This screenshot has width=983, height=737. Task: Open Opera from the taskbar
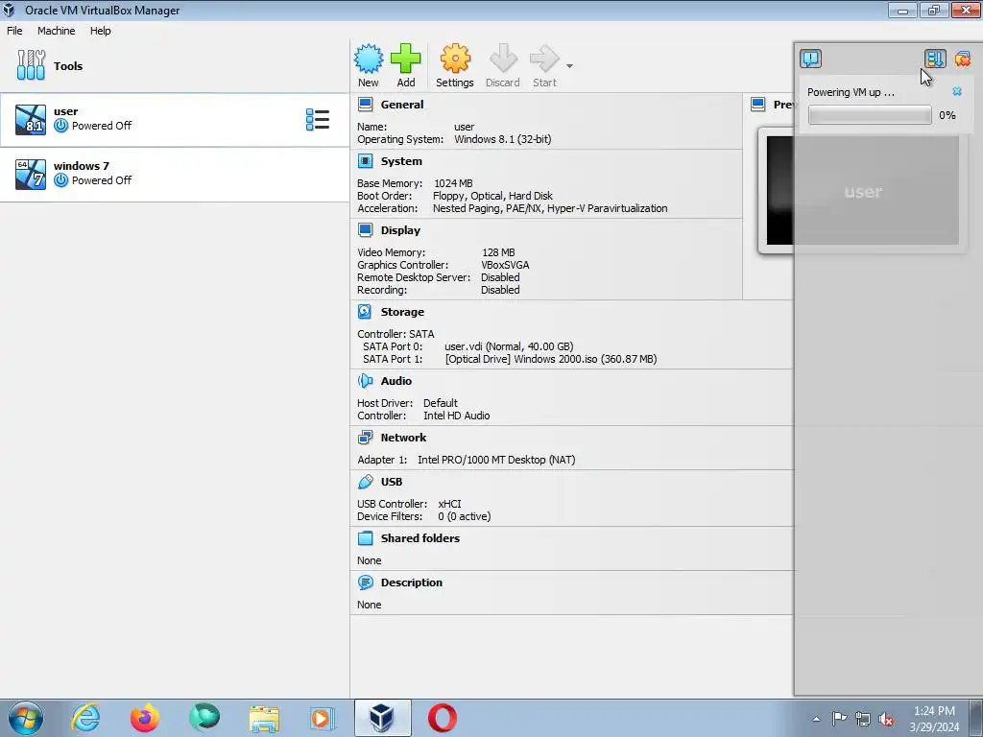tap(442, 718)
